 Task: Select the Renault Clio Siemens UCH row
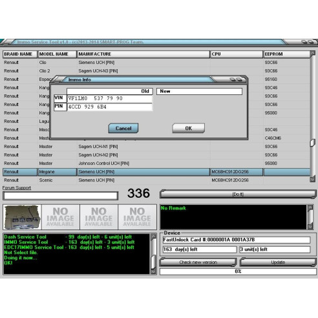(156, 63)
